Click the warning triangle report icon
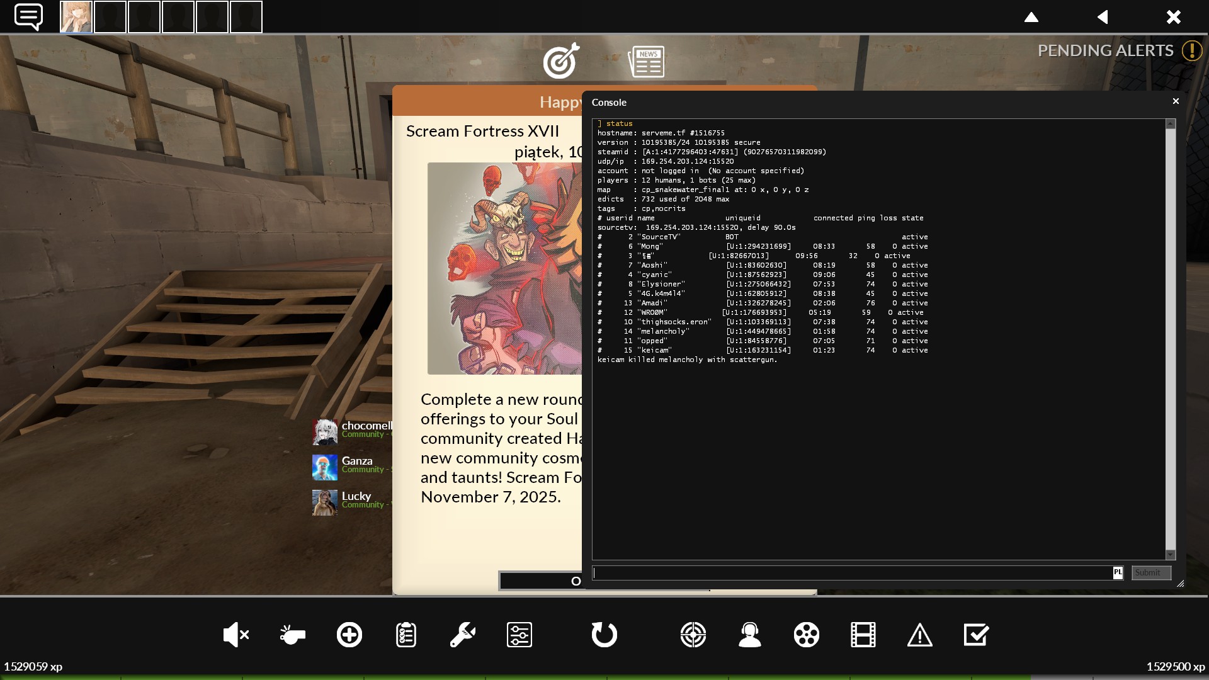Screen dimensions: 1209x680 (920, 635)
